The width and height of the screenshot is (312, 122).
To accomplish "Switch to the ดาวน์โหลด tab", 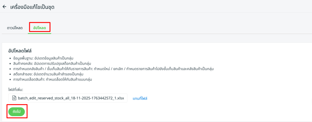I will pyautogui.click(x=15, y=28).
